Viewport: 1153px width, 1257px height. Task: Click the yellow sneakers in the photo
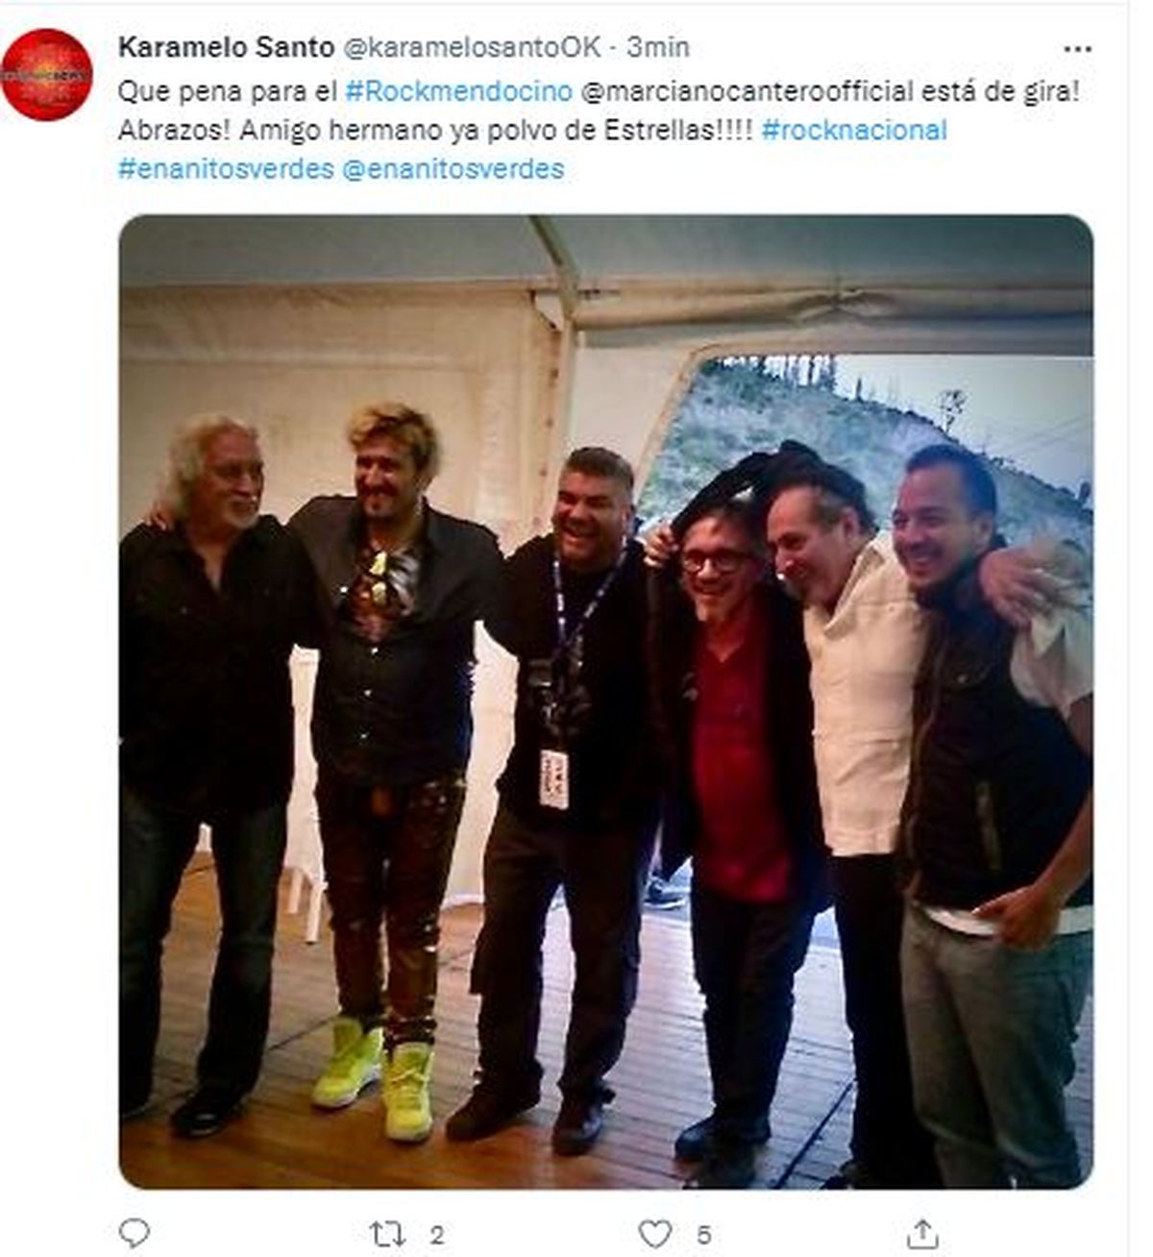click(377, 1076)
